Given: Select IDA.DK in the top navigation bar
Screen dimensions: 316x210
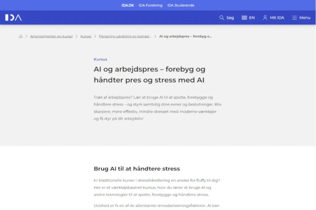Looking at the screenshot, I should (128, 5).
